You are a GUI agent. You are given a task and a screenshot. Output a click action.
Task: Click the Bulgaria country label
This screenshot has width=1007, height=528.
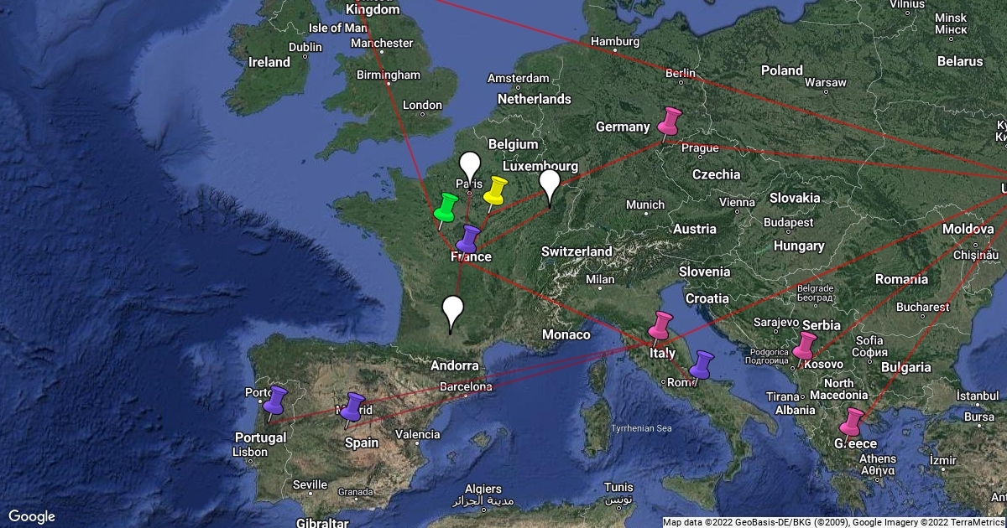[906, 366]
